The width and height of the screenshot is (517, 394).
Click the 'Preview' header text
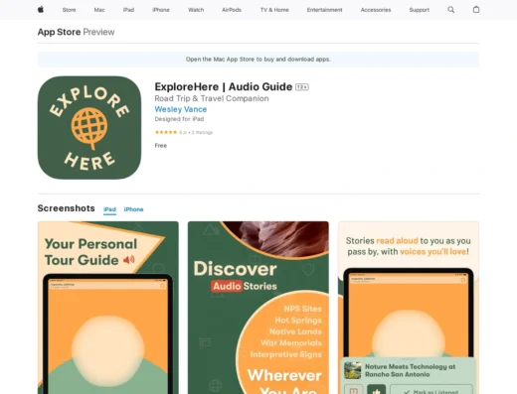tap(98, 32)
